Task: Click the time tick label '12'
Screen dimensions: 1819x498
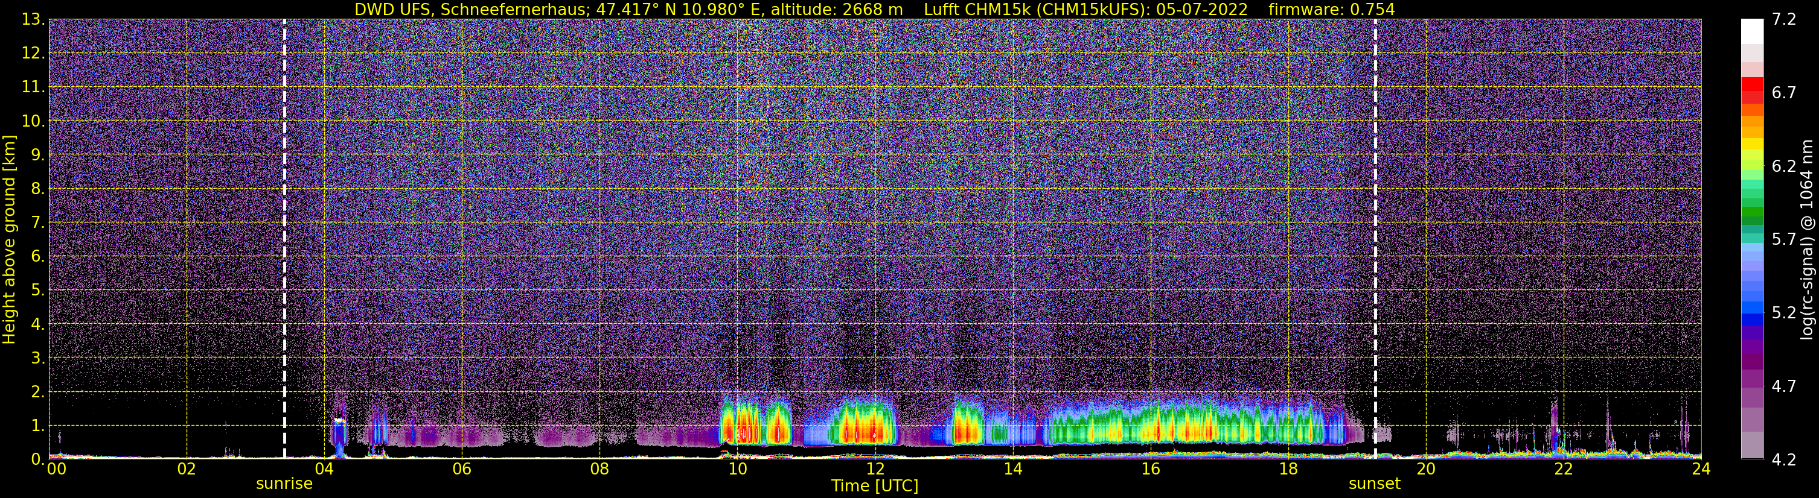Action: point(875,469)
